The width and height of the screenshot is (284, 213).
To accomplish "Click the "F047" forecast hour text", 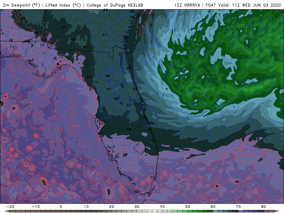I will (211, 5).
